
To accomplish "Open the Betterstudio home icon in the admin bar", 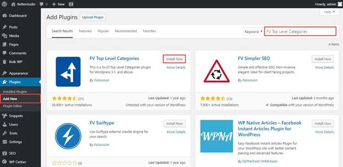I will tap(13, 4).
